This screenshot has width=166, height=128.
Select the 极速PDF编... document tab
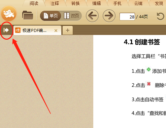pos(37,30)
